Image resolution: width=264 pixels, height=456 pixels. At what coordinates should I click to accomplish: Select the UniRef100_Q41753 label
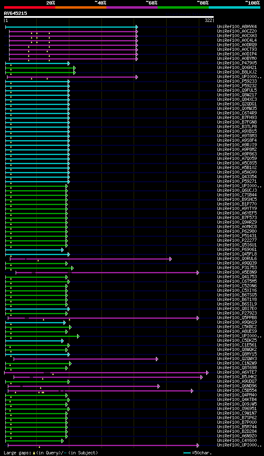(237, 277)
